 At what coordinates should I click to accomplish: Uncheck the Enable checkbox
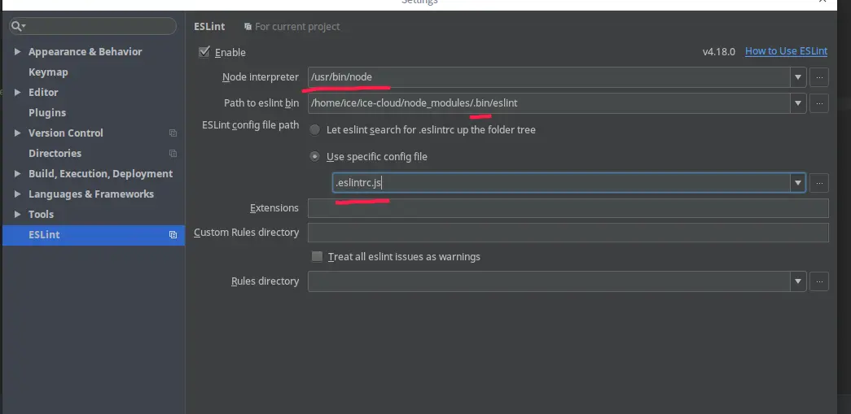pyautogui.click(x=204, y=52)
